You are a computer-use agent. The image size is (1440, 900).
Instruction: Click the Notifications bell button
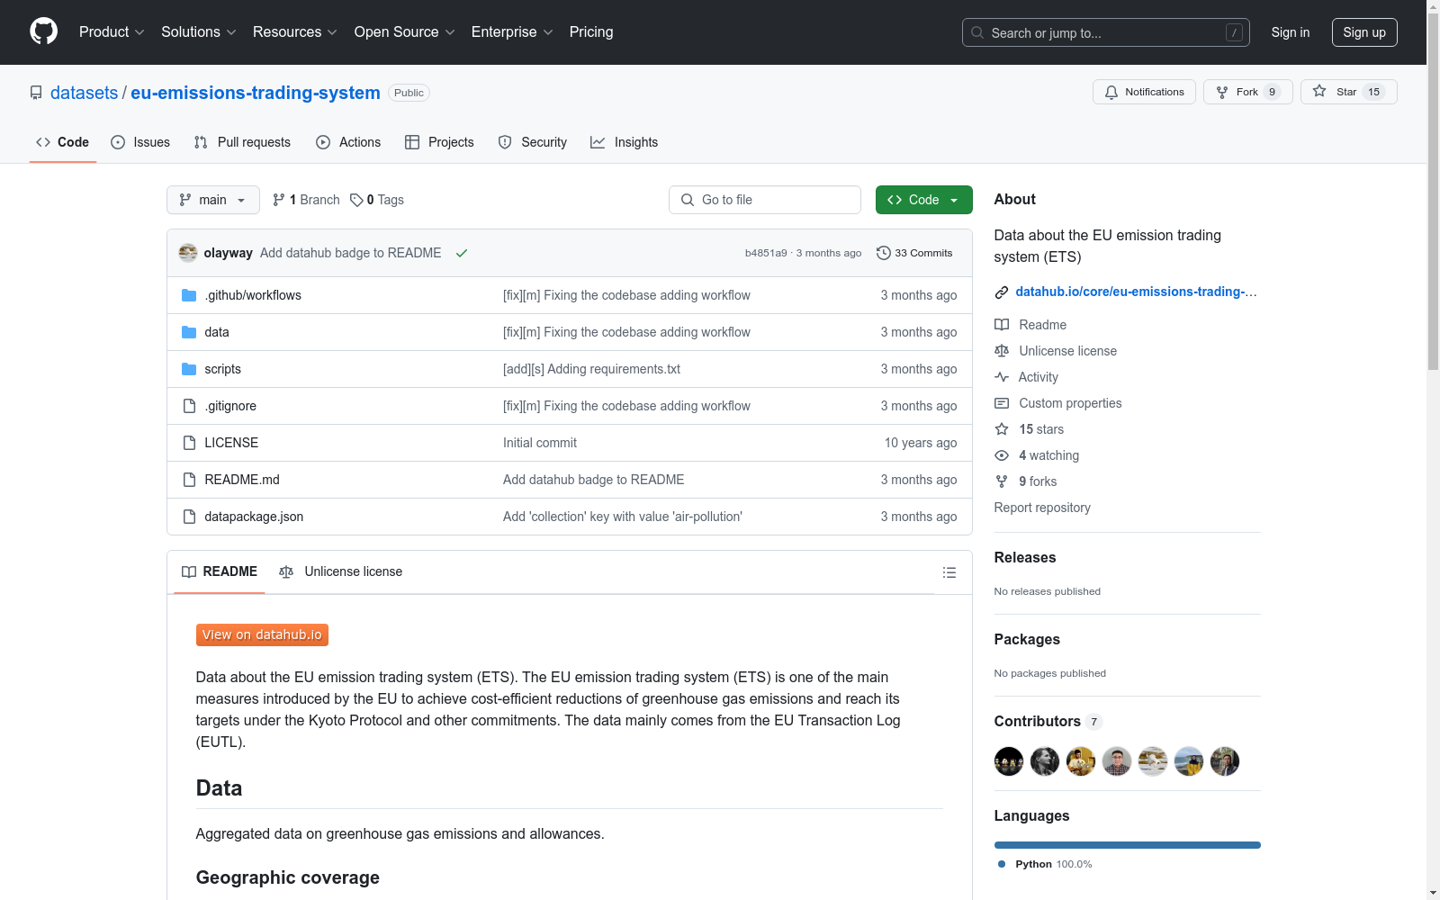click(x=1144, y=92)
